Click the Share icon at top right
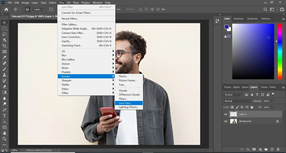This screenshot has width=286, height=153. 282,9
